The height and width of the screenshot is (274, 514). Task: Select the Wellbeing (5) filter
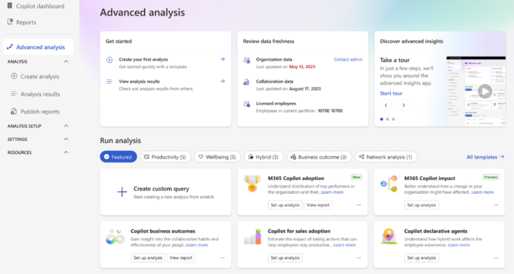pyautogui.click(x=217, y=157)
